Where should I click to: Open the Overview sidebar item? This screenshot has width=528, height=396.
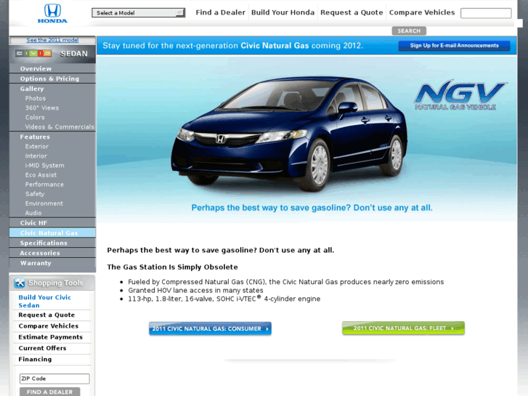52,68
